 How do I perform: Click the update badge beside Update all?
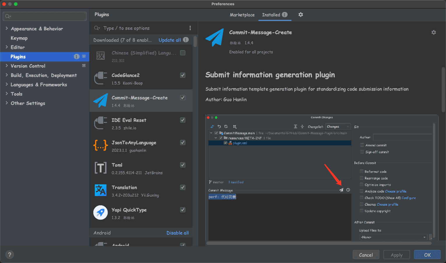point(186,40)
